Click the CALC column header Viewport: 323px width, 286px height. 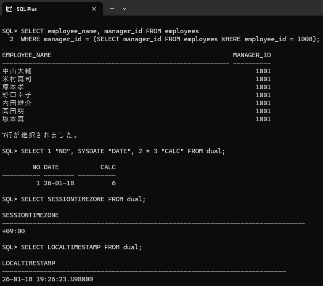(x=108, y=167)
